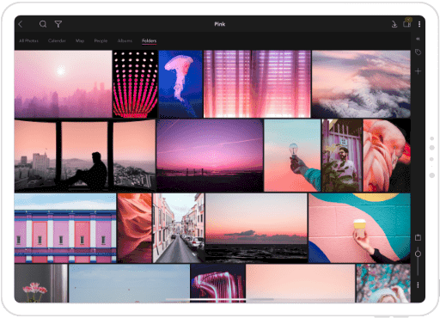Select the pink LED dots photo
440x318 pixels.
pos(135,84)
